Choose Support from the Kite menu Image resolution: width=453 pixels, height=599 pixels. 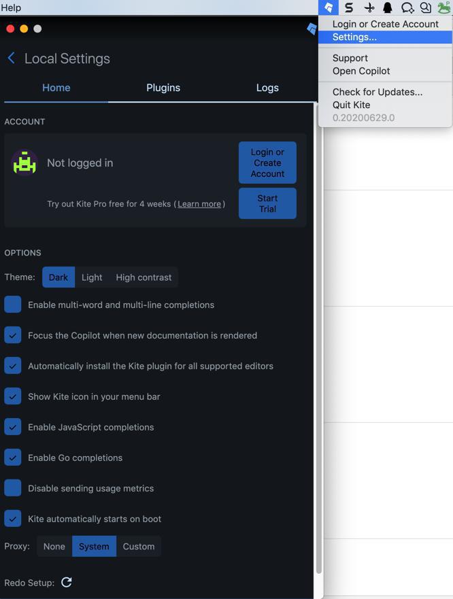click(x=386, y=58)
